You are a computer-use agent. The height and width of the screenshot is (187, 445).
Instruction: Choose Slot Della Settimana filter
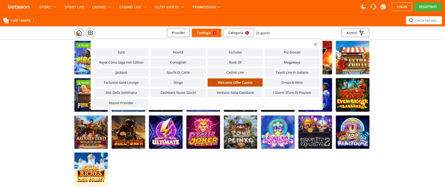point(121,93)
